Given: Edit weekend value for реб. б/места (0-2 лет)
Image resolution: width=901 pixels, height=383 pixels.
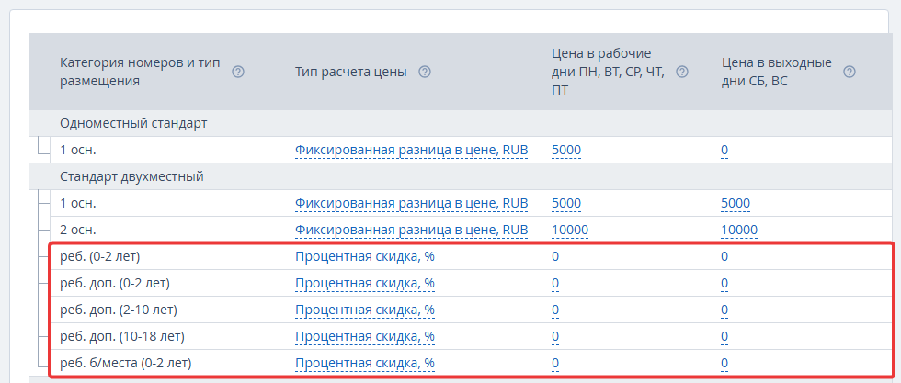Looking at the screenshot, I should coord(724,363).
